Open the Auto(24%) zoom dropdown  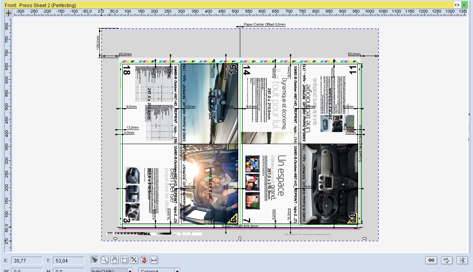(112, 270)
